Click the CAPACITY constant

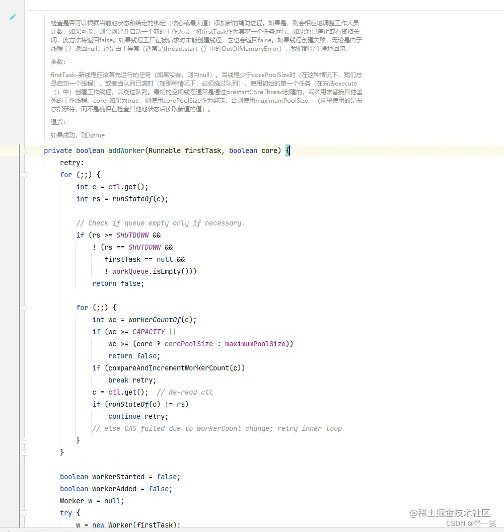point(149,332)
